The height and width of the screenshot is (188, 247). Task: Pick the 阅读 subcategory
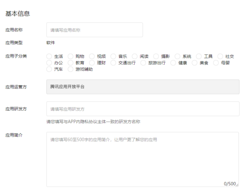point(135,56)
